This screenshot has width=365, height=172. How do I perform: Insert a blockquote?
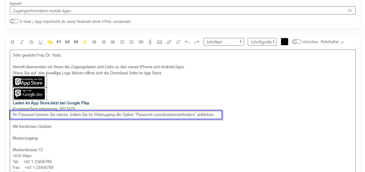(x=141, y=42)
